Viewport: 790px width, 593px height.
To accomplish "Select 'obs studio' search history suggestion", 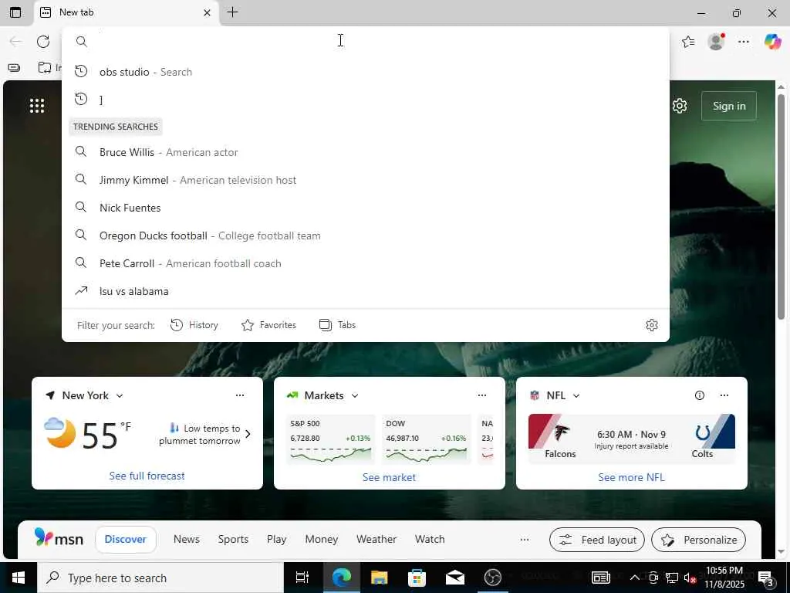I will [365, 72].
